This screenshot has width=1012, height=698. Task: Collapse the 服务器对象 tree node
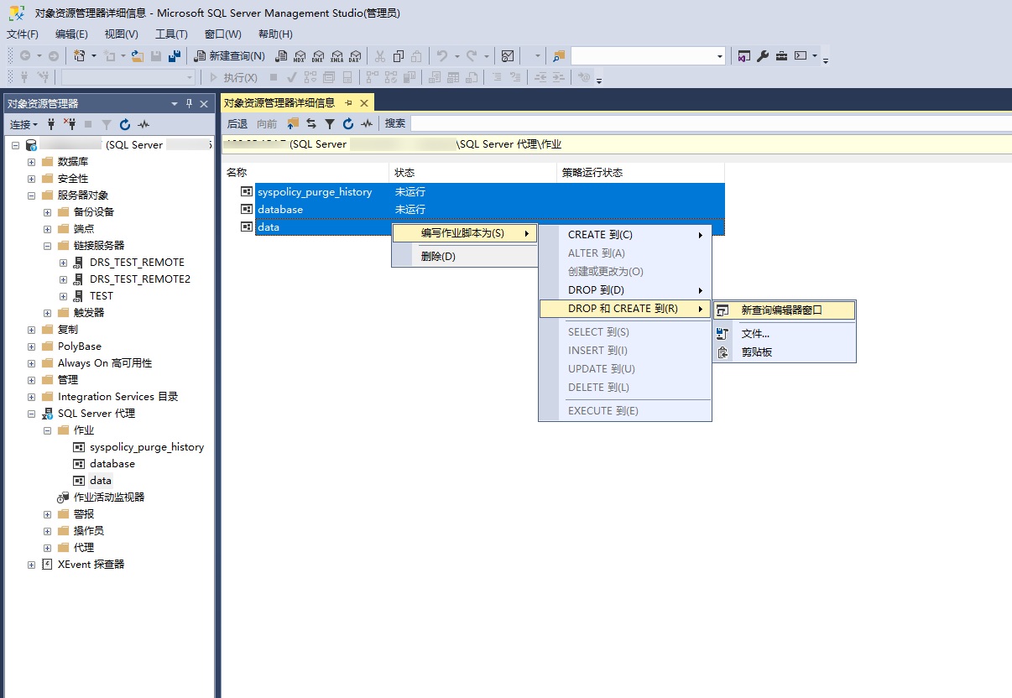point(32,195)
